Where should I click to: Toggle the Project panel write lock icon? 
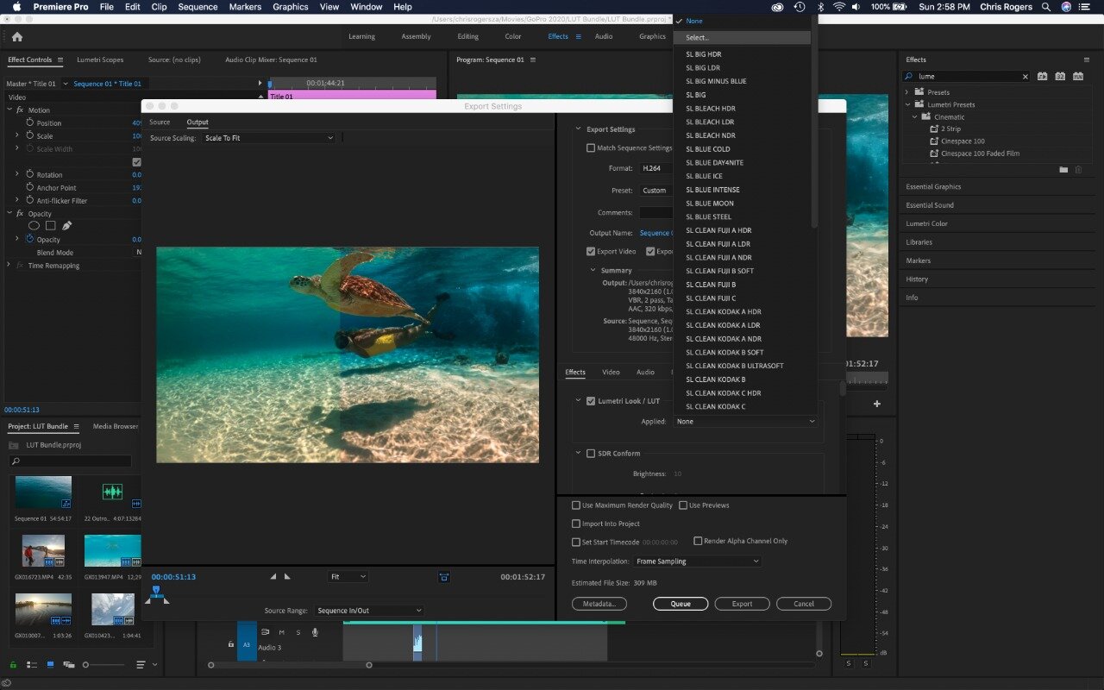point(13,665)
